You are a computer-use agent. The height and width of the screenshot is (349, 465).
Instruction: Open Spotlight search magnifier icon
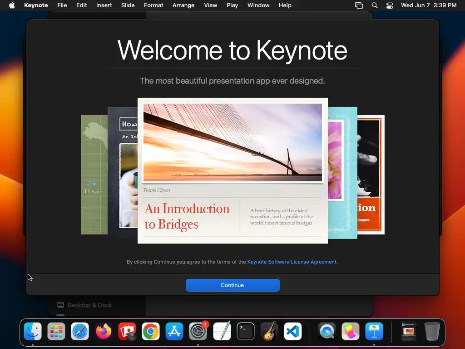375,5
